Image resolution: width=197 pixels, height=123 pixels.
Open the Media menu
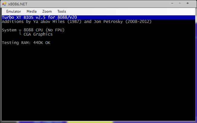31,11
